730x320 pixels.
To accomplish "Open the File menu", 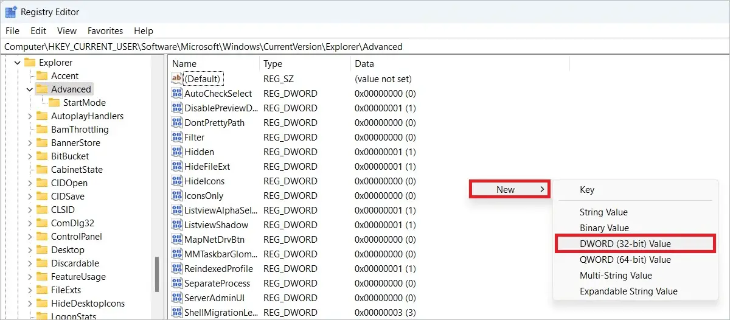I will pos(12,30).
